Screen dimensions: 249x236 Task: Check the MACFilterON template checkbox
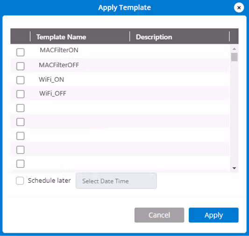(21, 52)
